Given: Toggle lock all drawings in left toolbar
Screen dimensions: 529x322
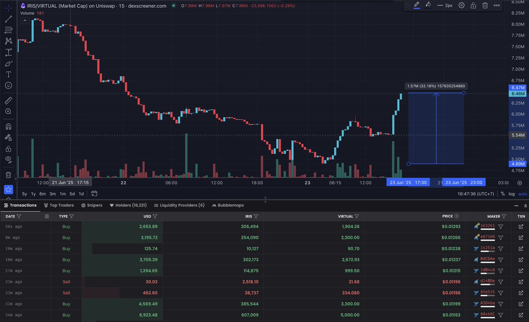Looking at the screenshot, I should click(8, 148).
